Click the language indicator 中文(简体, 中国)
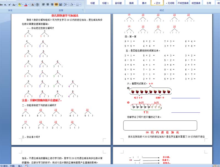 click(8, 166)
